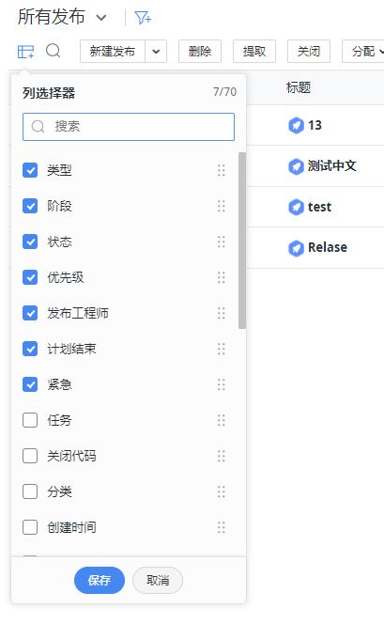Click the add filter funnel icon

coord(143,18)
